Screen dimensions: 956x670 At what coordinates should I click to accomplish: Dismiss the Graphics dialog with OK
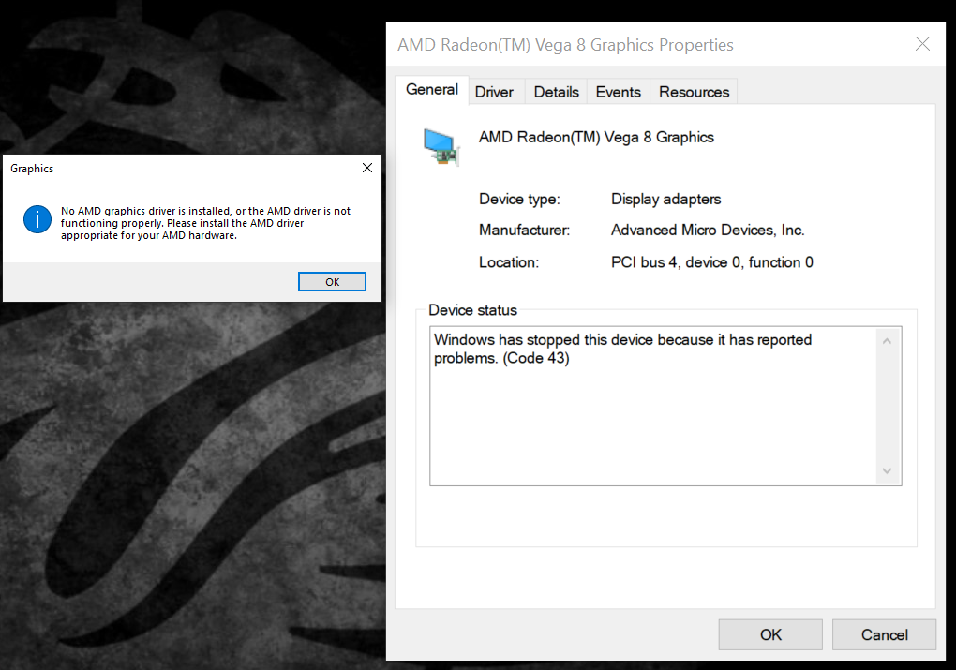[x=333, y=282]
